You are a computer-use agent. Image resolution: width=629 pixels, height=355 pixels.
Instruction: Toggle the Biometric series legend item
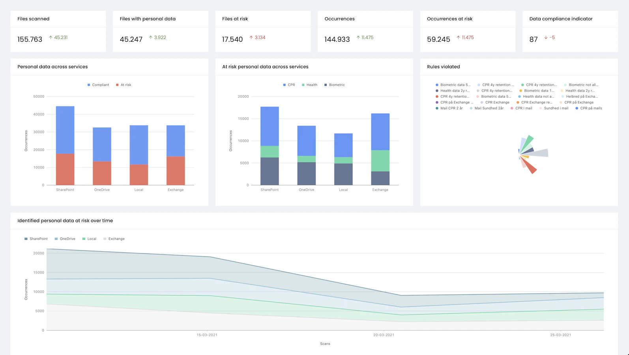(334, 85)
